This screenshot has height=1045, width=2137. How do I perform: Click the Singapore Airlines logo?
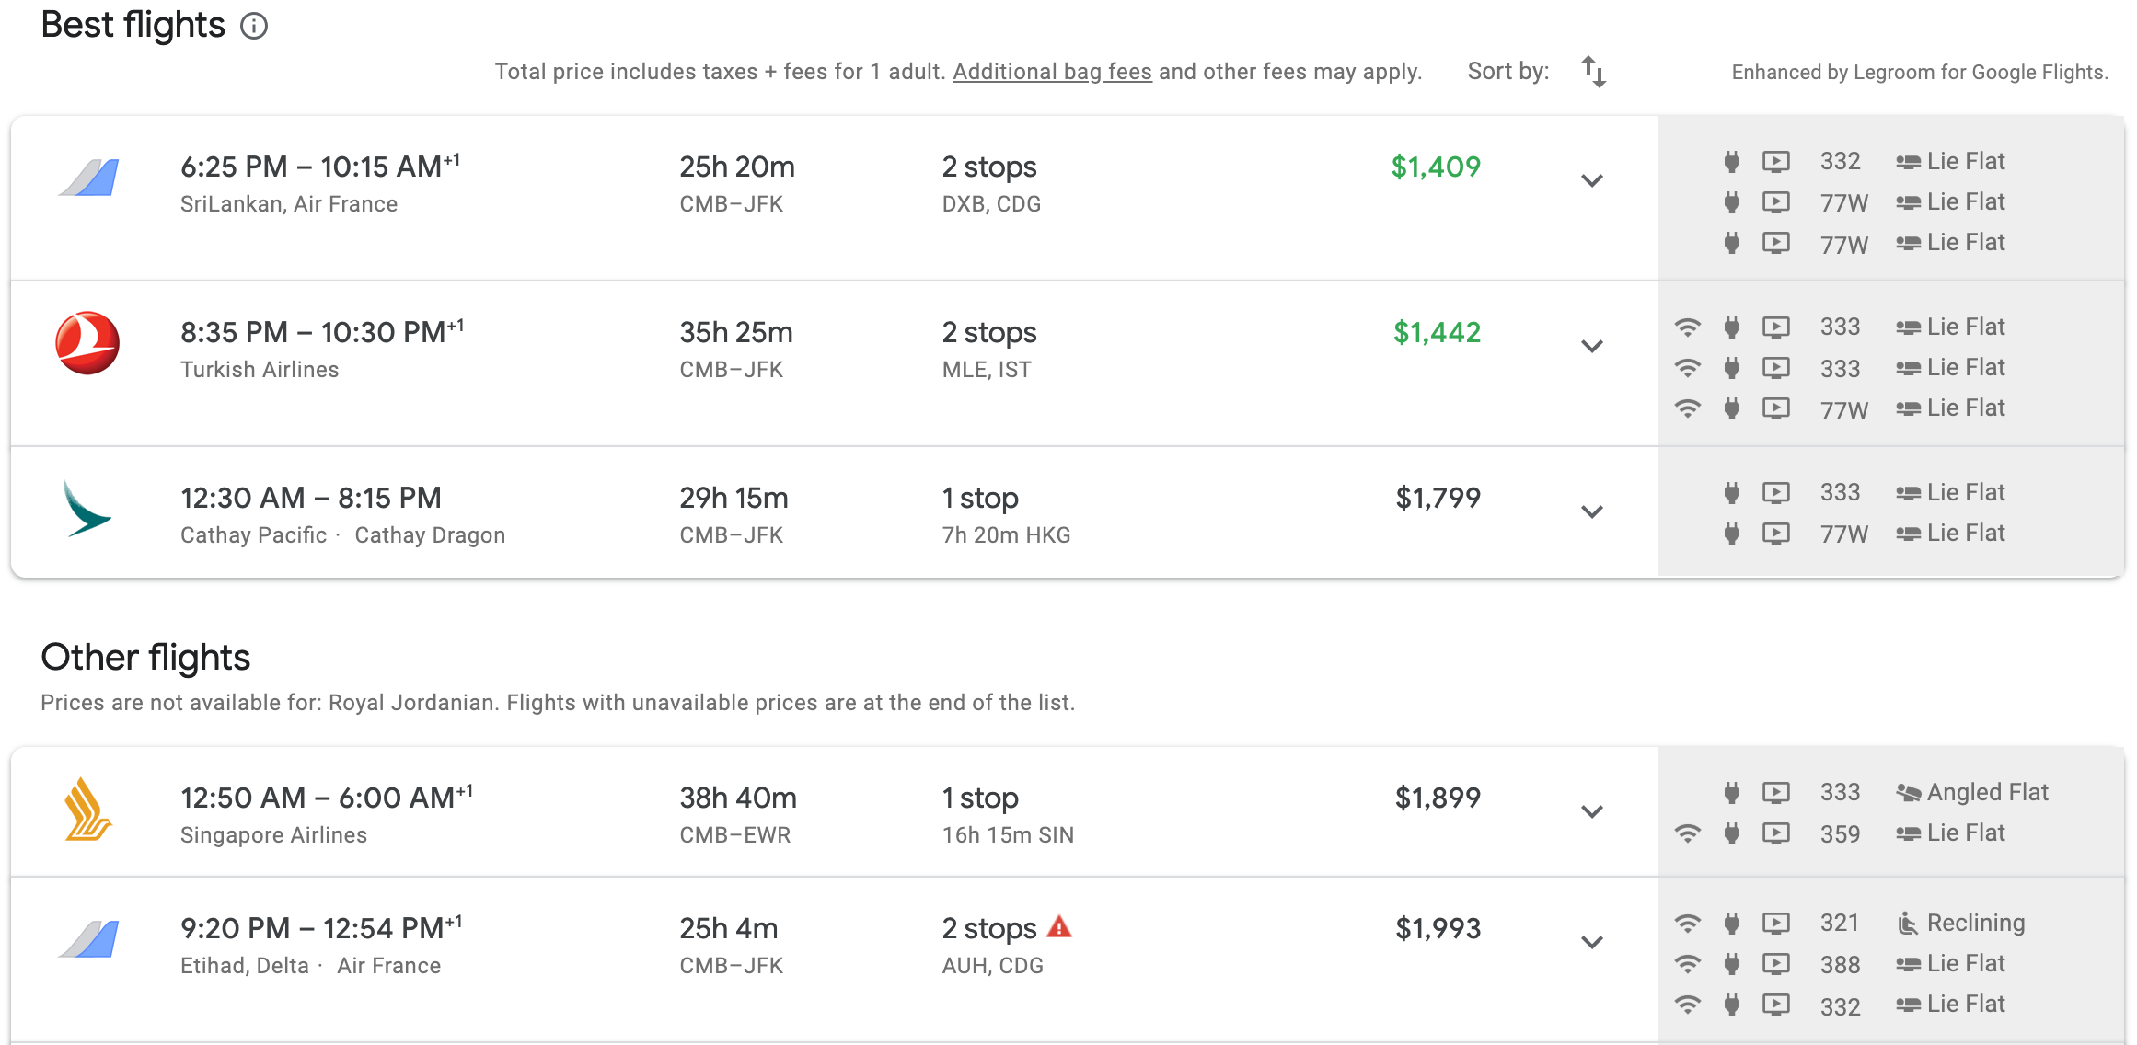click(87, 810)
